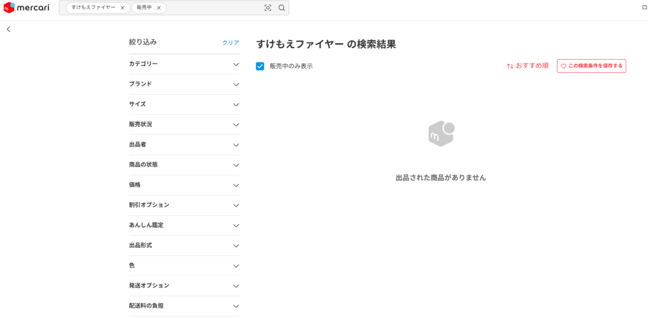The width and height of the screenshot is (648, 318).
Task: Expand the 配送料の負担 filter
Action: pyautogui.click(x=184, y=306)
